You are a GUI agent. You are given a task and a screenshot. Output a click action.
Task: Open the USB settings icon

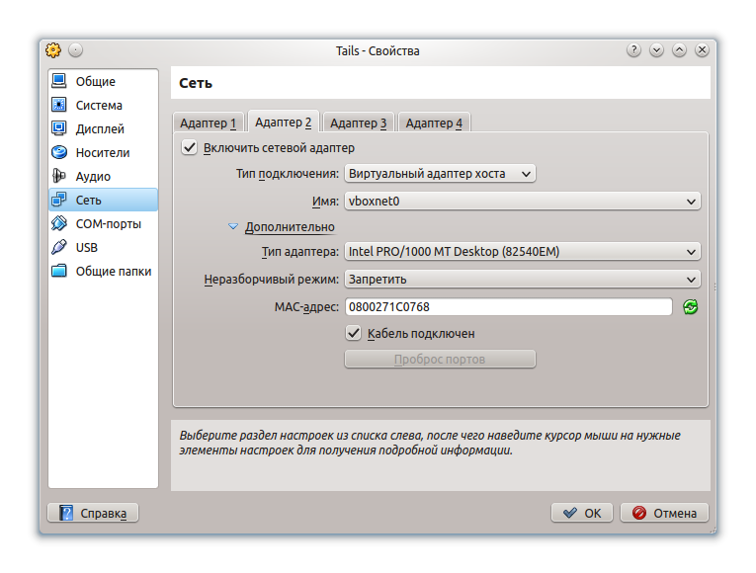pos(59,247)
